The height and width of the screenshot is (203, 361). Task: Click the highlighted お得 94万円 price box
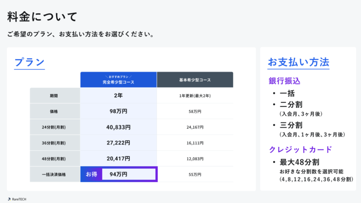coord(119,174)
